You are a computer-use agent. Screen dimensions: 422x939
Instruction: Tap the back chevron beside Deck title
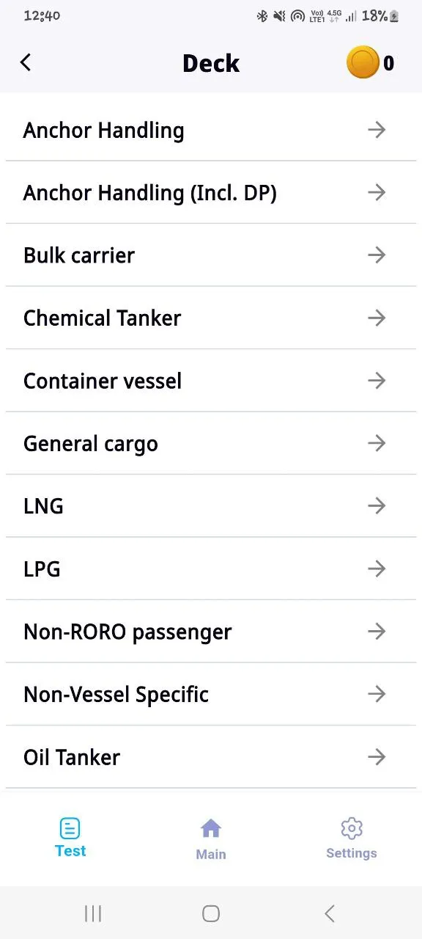(26, 62)
